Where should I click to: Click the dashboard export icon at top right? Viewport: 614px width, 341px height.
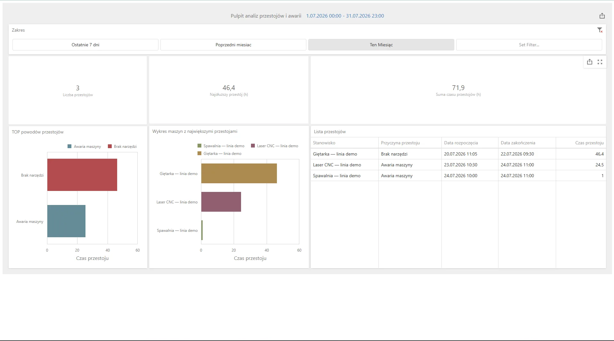pyautogui.click(x=602, y=16)
